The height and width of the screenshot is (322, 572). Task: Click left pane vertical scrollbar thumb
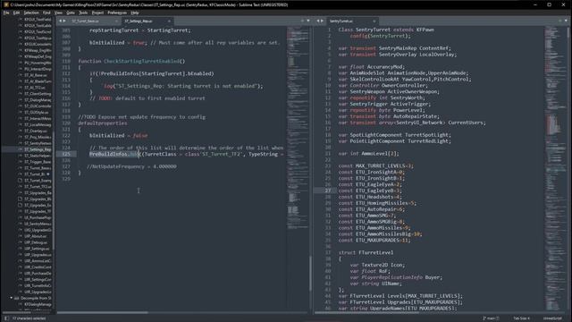pyautogui.click(x=311, y=273)
